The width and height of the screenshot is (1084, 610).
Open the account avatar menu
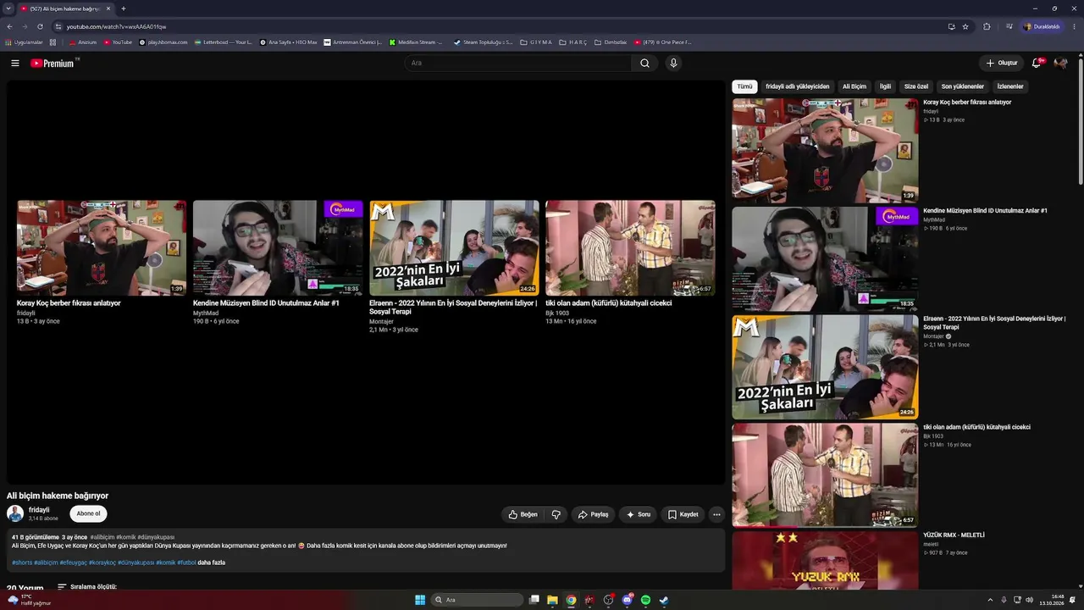click(1060, 63)
